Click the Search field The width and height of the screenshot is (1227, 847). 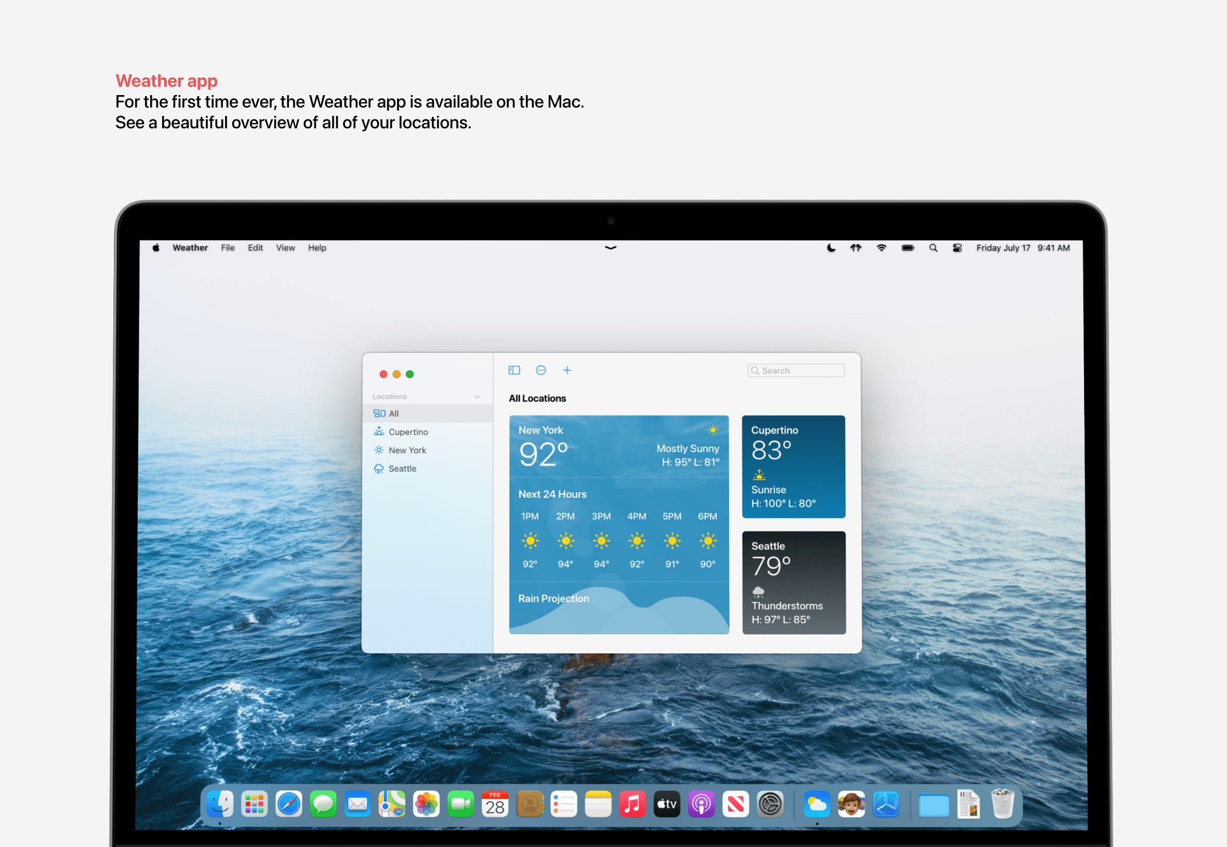(796, 370)
